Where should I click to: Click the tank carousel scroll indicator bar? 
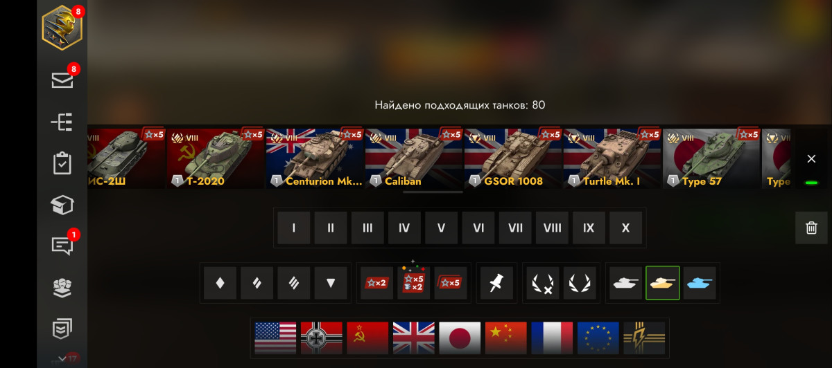(x=433, y=192)
